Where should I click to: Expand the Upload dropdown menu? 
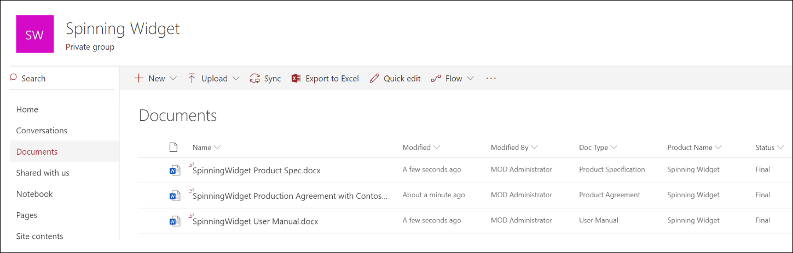pos(236,79)
